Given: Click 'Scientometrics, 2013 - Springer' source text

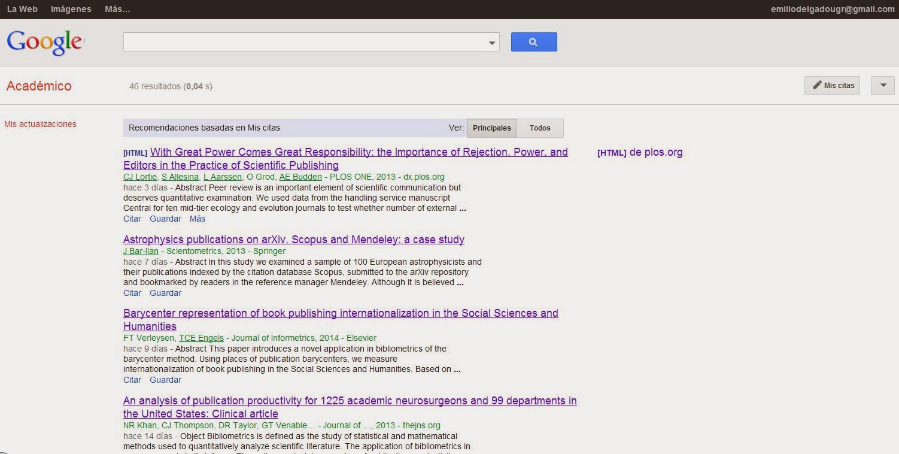Looking at the screenshot, I should pos(226,251).
